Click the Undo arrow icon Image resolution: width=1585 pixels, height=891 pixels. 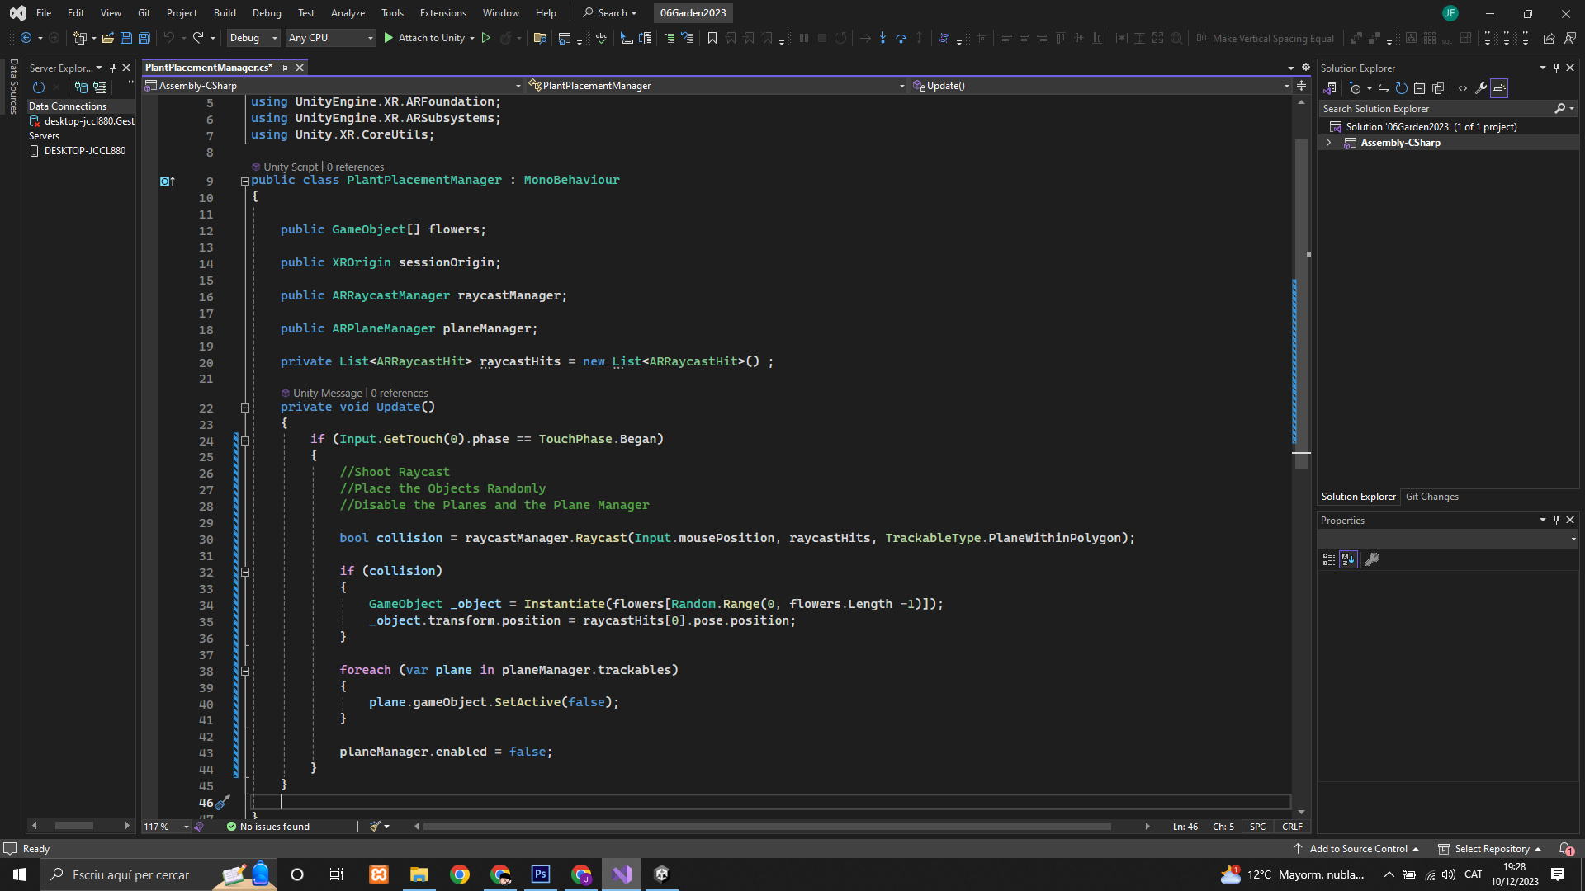pos(168,38)
